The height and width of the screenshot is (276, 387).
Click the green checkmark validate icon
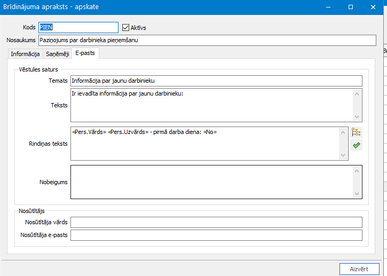coord(356,145)
